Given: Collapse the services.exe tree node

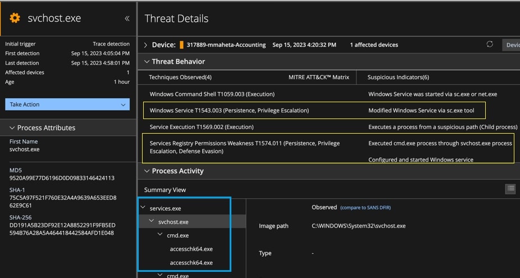Looking at the screenshot, I should click(143, 208).
